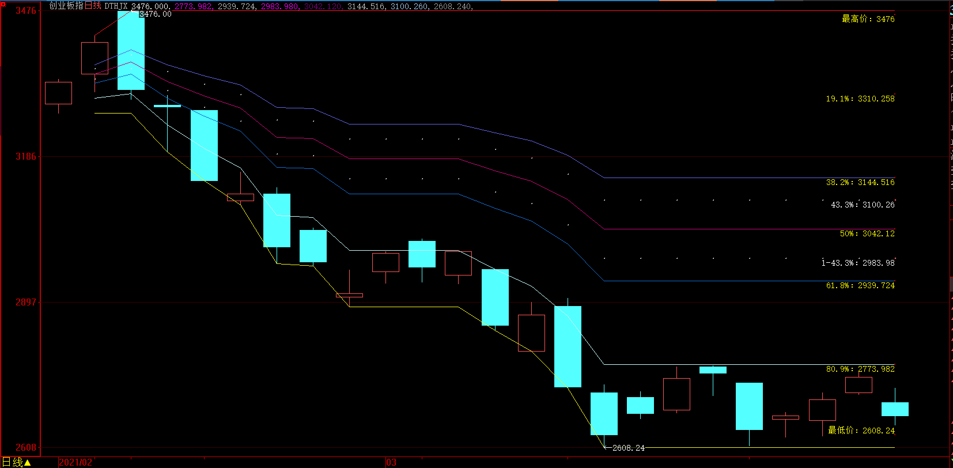
Task: Click the 最高价: 3476 annotation
Action: [x=868, y=19]
